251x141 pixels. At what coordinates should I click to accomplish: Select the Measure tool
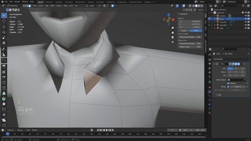pyautogui.click(x=4, y=54)
